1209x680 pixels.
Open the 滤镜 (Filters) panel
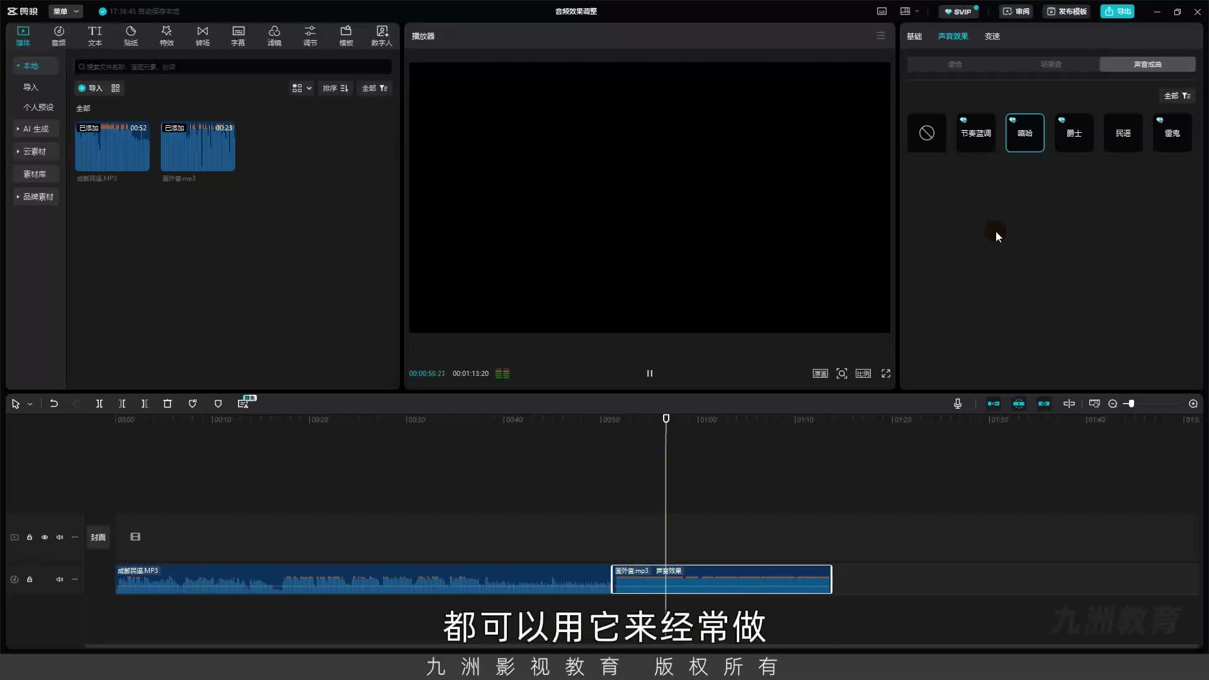click(x=274, y=36)
